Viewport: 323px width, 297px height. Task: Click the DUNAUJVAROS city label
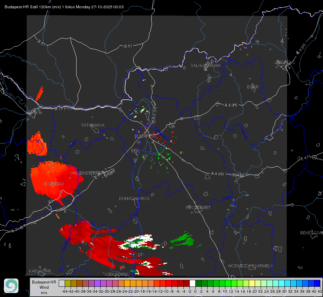coord(134,198)
